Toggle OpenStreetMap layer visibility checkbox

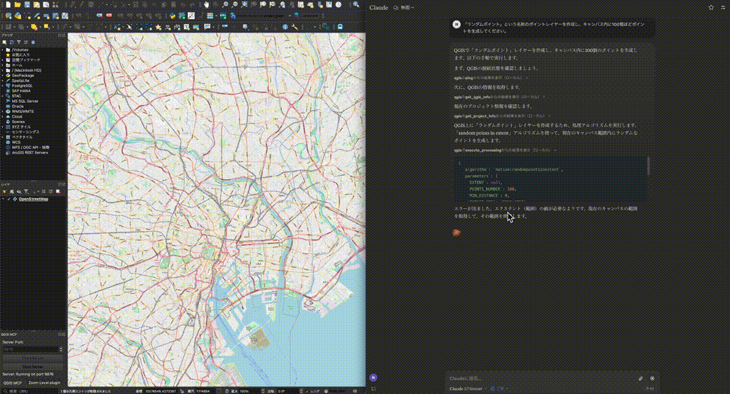(8, 199)
